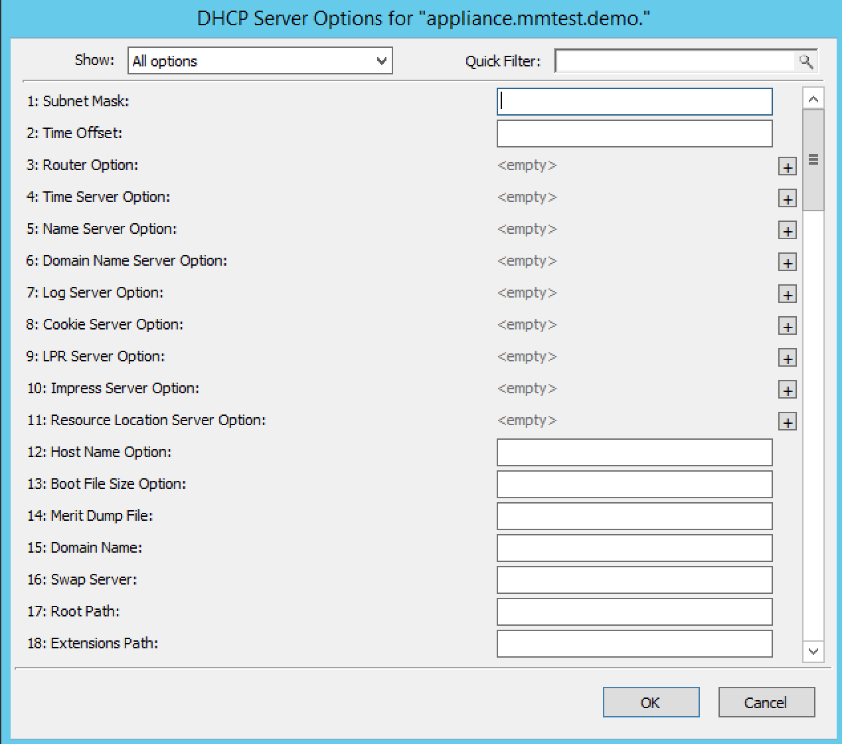Click the vertical scrollbar thumb
Screen dimensions: 842x744
(813, 160)
